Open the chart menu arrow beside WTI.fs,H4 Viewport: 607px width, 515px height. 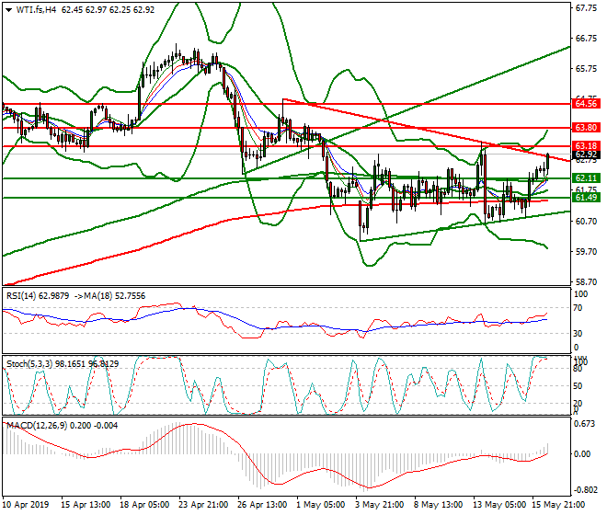[9, 10]
